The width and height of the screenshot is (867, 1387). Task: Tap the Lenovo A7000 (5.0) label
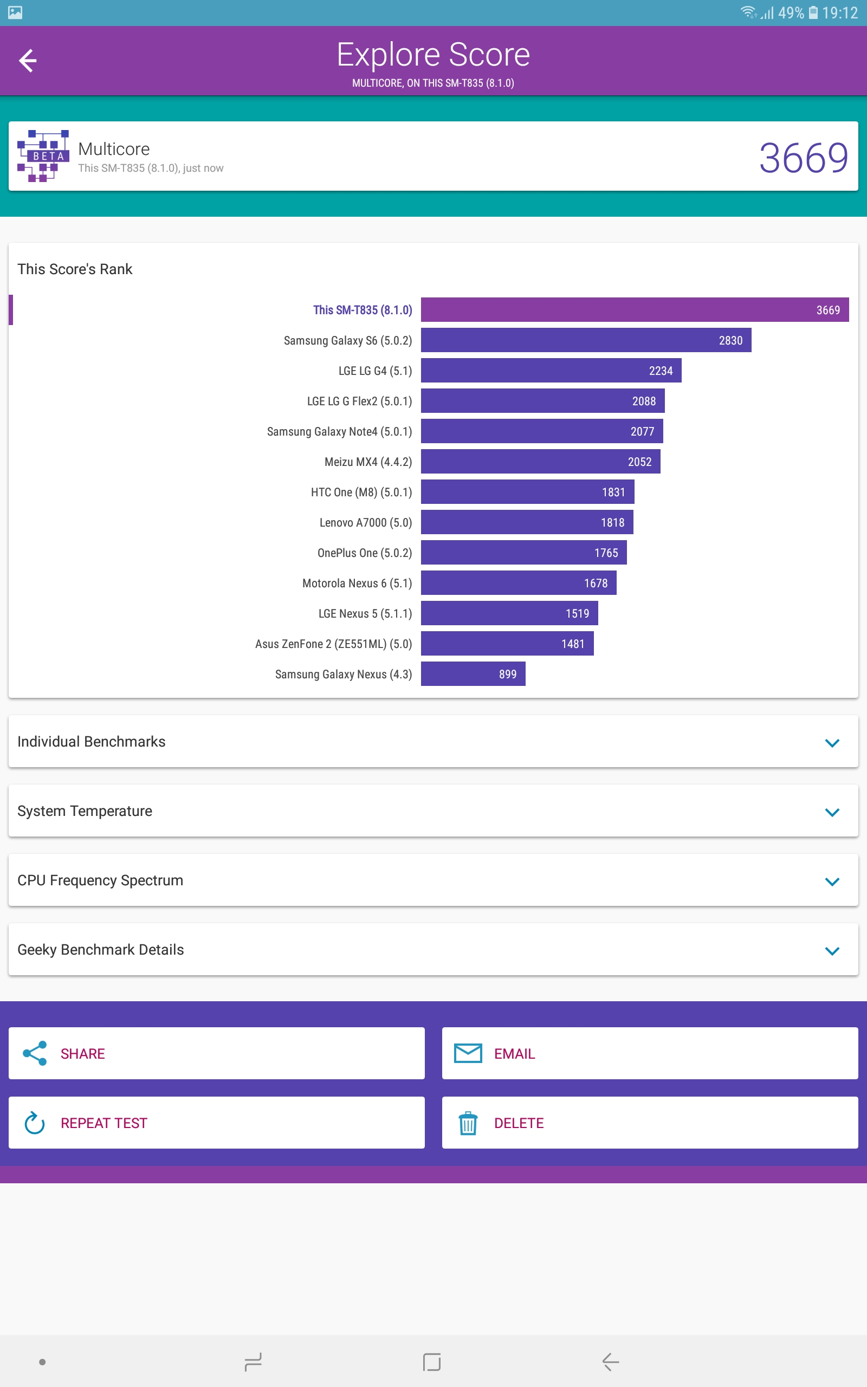click(366, 523)
